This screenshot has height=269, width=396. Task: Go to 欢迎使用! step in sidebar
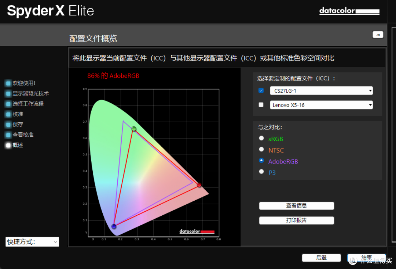tap(24, 83)
